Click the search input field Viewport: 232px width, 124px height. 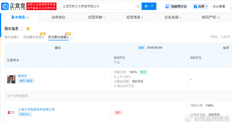101,6
